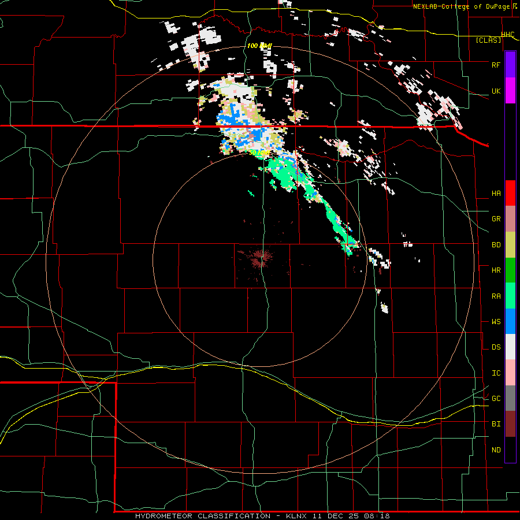The height and width of the screenshot is (520, 520).
Task: Click the IC legend label
Action: 496,373
